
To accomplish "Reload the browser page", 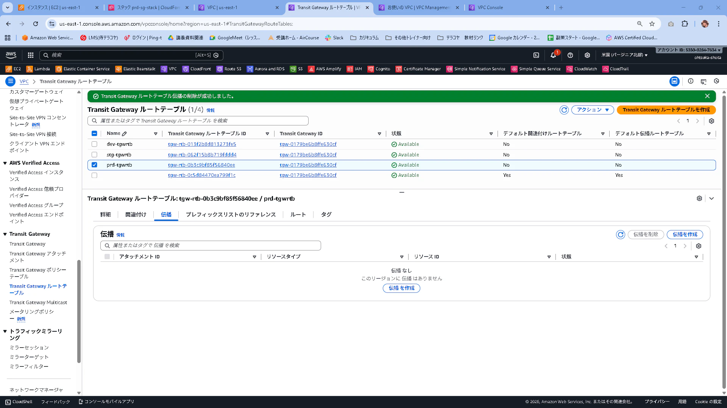I will click(x=36, y=24).
